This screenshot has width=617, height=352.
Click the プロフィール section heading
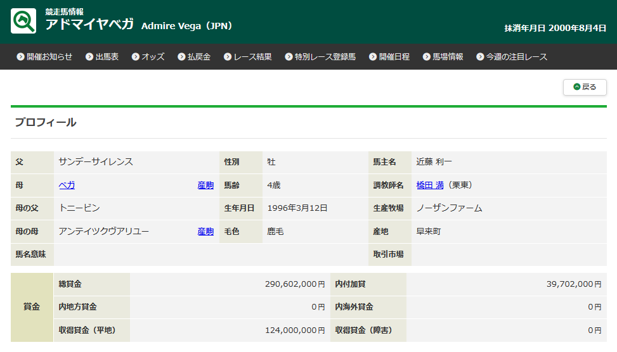[46, 122]
